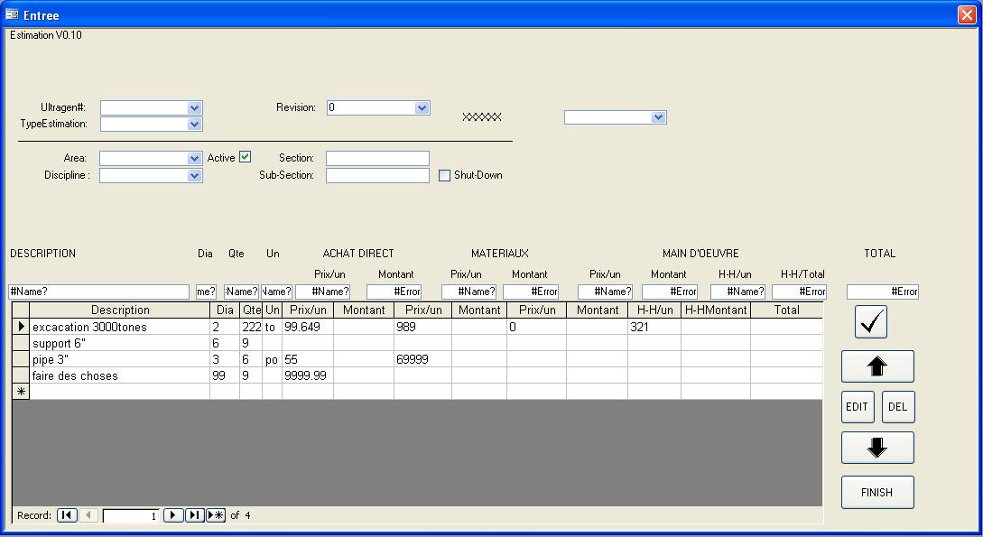Image resolution: width=983 pixels, height=537 pixels.
Task: Click the EDIT button
Action: point(857,407)
